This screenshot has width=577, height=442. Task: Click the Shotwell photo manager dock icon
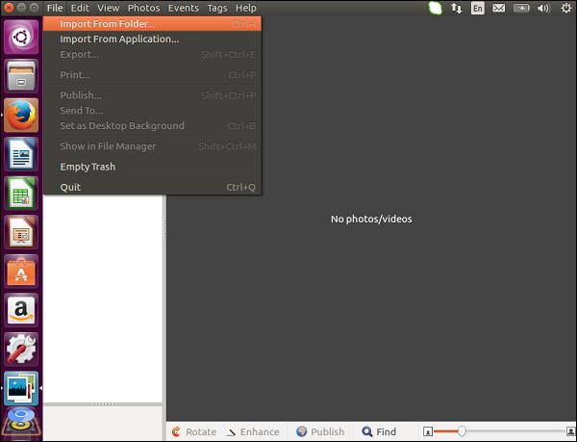20,388
